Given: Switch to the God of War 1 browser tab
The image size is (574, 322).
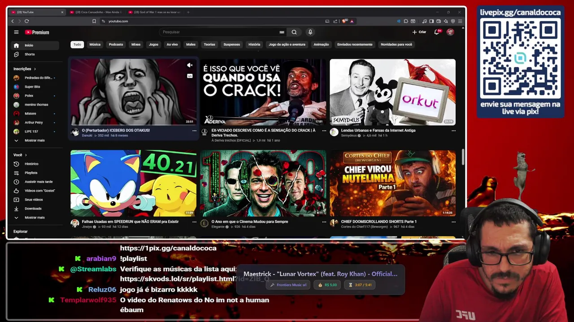Looking at the screenshot, I should (x=154, y=12).
